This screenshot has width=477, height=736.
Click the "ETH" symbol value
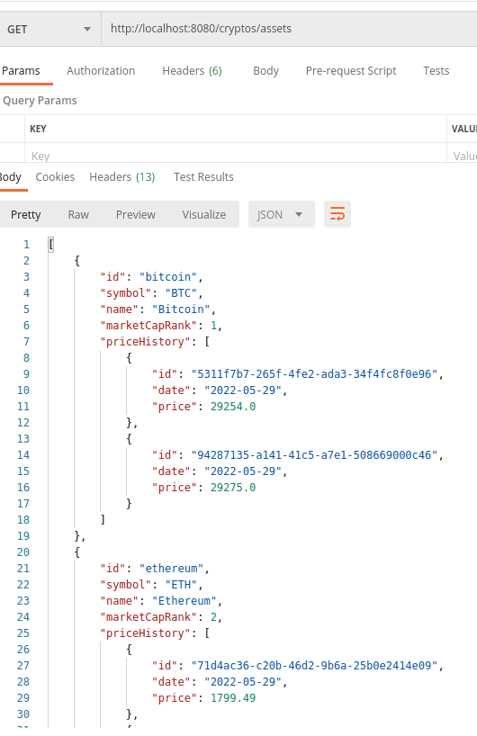181,585
